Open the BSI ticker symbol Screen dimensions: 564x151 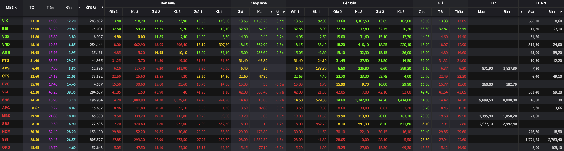(5, 29)
